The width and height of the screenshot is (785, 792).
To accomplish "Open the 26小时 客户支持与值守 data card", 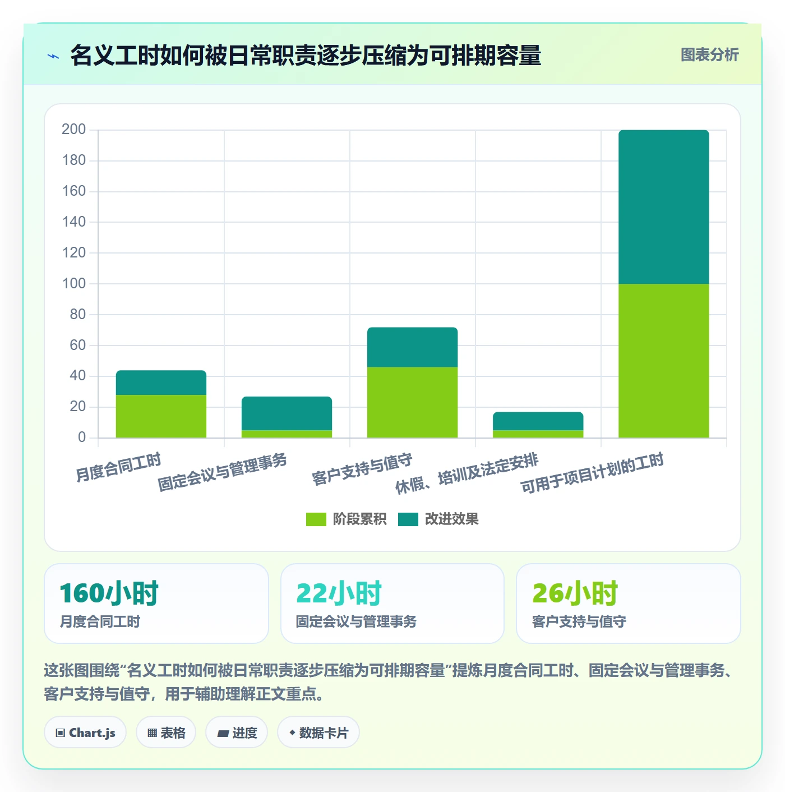I will pyautogui.click(x=629, y=604).
